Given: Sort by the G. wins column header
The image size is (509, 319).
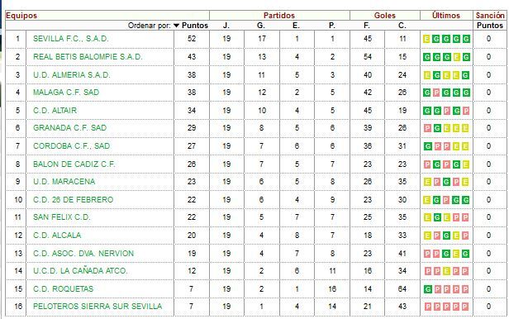Looking at the screenshot, I should tap(261, 26).
